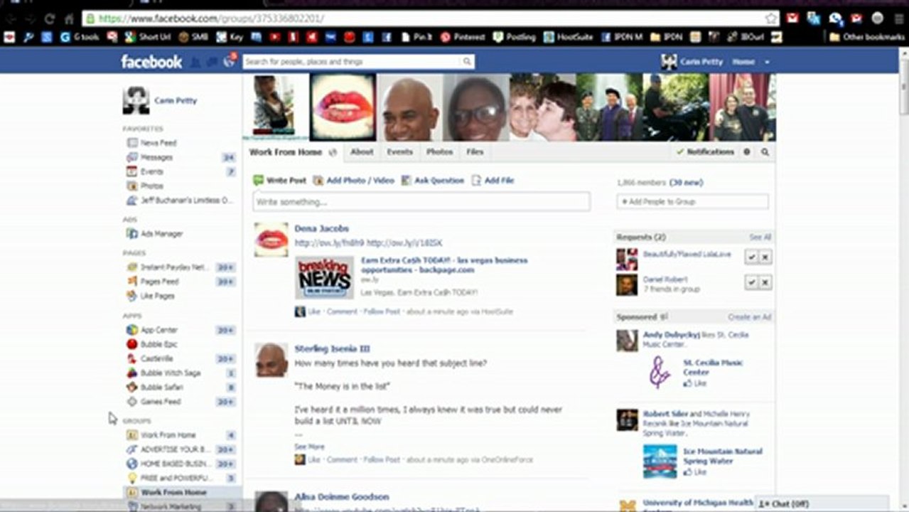Image resolution: width=909 pixels, height=512 pixels.
Task: Open Ads Manager from sidebar
Action: click(161, 233)
